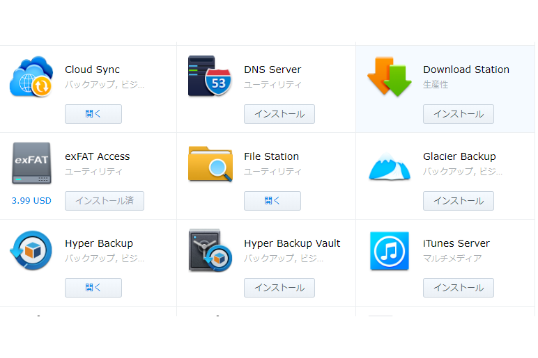538x358 pixels.
Task: Click the category text under Glacier Backup
Action: [463, 172]
